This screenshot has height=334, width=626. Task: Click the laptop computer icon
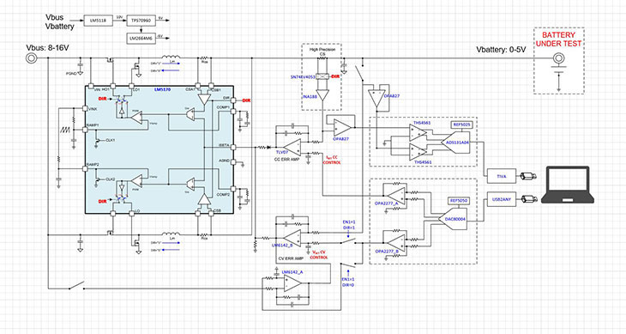pyautogui.click(x=568, y=185)
